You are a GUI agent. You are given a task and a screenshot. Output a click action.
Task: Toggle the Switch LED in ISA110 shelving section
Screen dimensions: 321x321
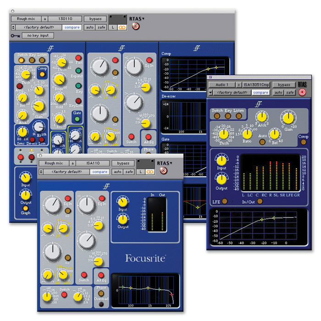(x=84, y=275)
